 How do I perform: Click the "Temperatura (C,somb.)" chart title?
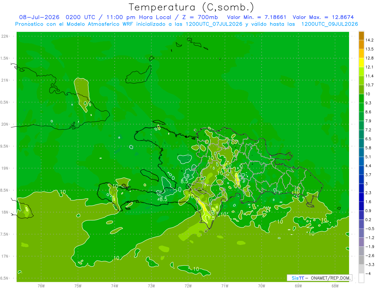pyautogui.click(x=191, y=7)
